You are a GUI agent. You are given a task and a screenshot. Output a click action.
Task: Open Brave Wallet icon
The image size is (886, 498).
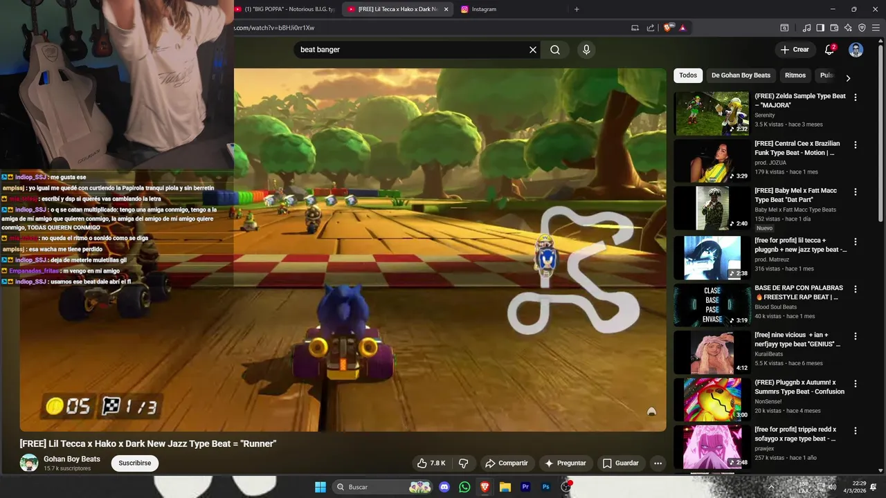834,28
